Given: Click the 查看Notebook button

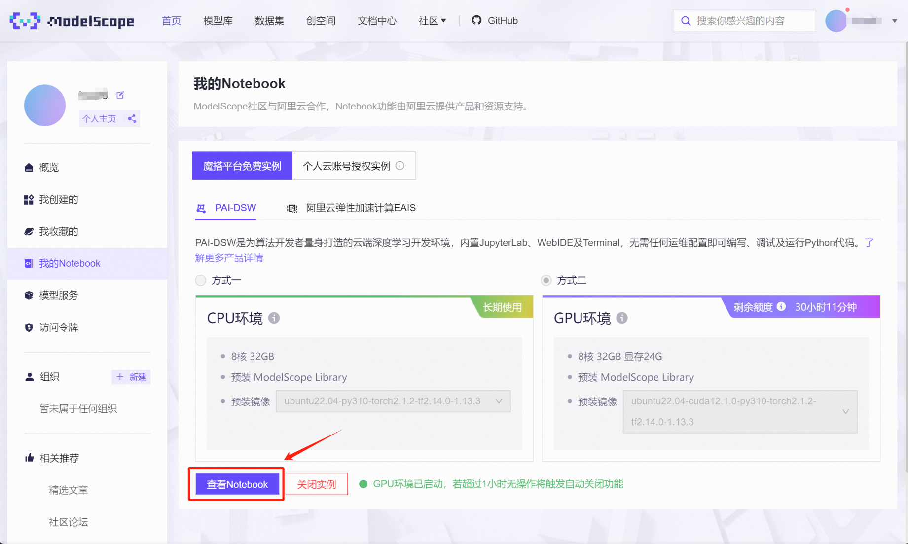Looking at the screenshot, I should [x=237, y=484].
